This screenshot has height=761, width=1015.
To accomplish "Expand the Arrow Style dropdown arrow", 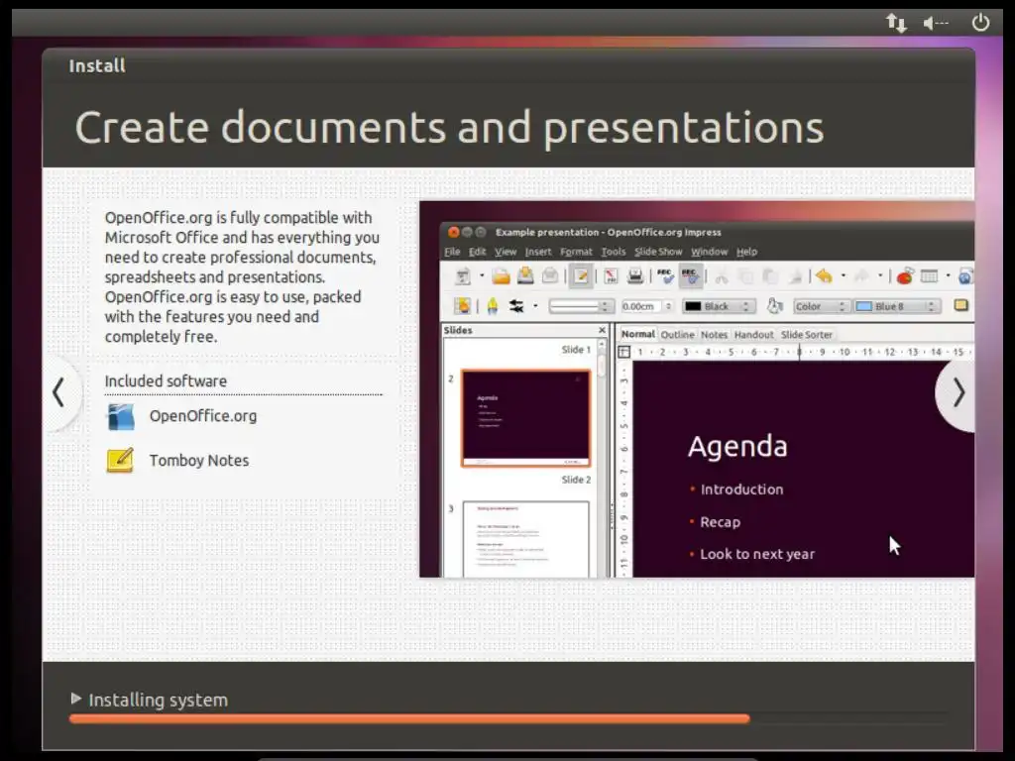I will tap(535, 306).
